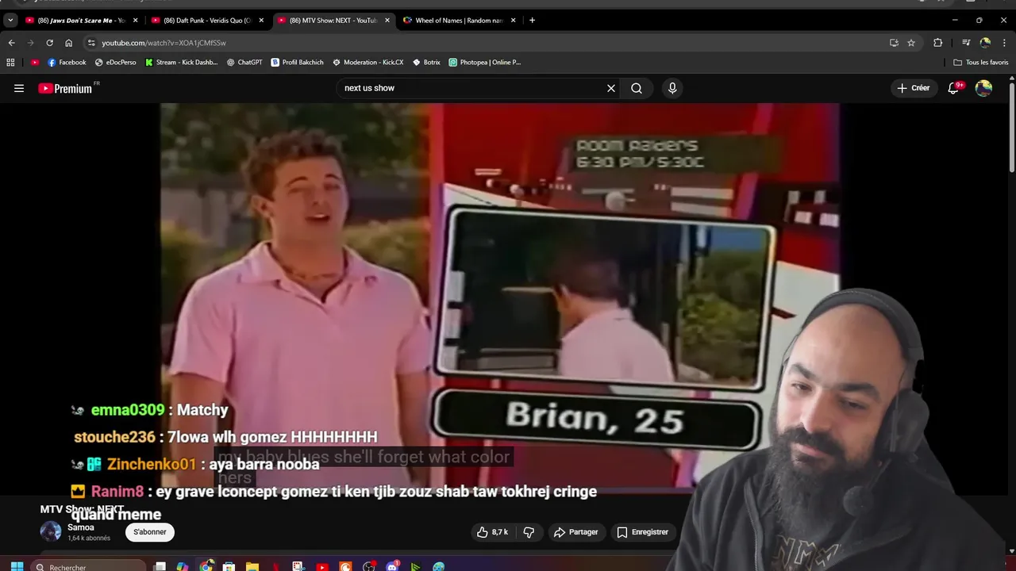Start voice search with the microphone
1016x571 pixels.
coord(672,88)
